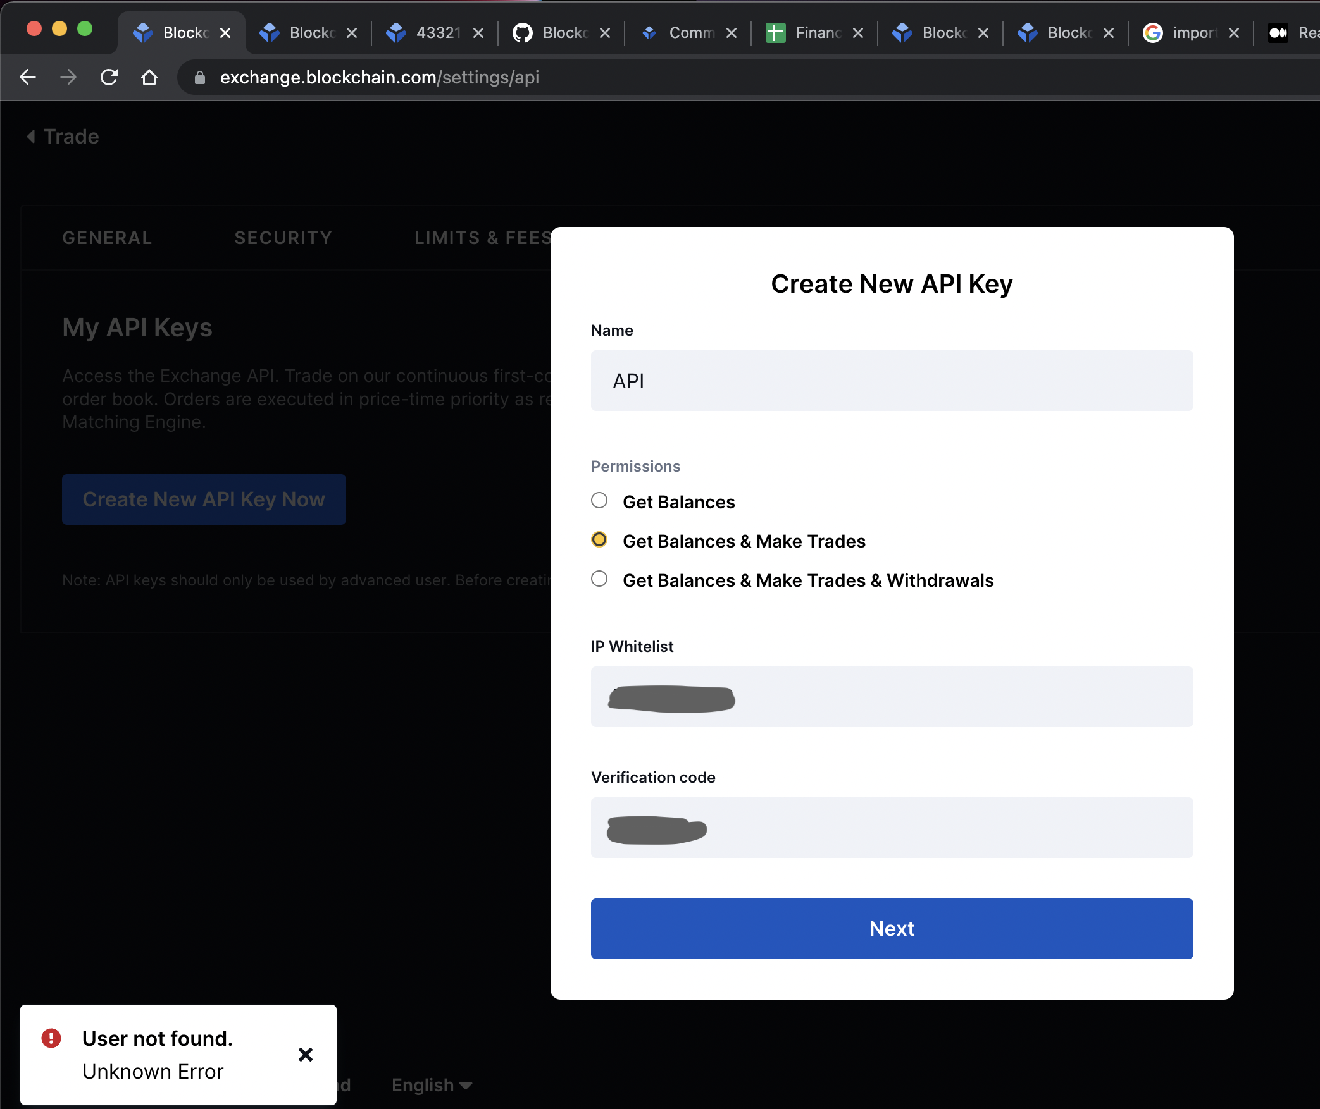Click the address bar padlock icon
This screenshot has height=1109, width=1320.
pyautogui.click(x=200, y=77)
